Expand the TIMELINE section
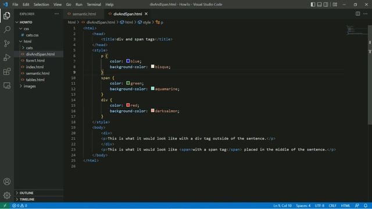This screenshot has width=372, height=209. 39,199
